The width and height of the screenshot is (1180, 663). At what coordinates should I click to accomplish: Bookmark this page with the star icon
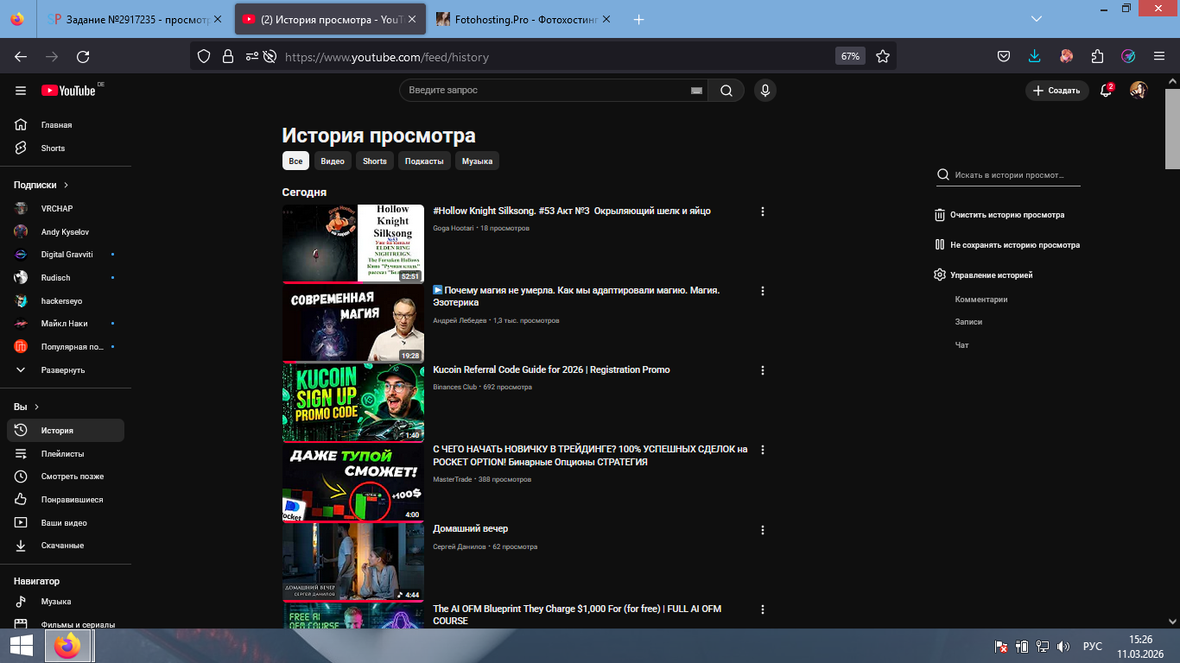882,56
